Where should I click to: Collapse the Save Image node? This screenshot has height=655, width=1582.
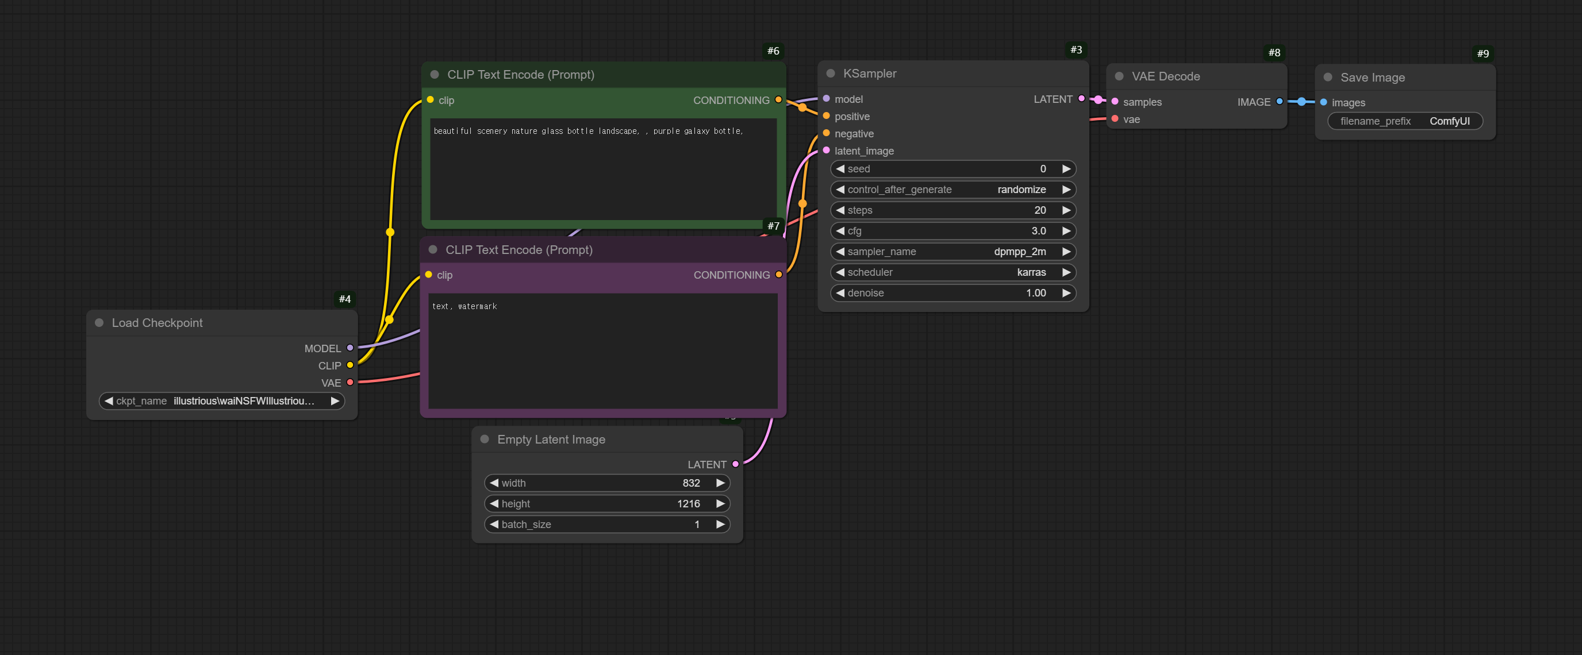tap(1328, 78)
